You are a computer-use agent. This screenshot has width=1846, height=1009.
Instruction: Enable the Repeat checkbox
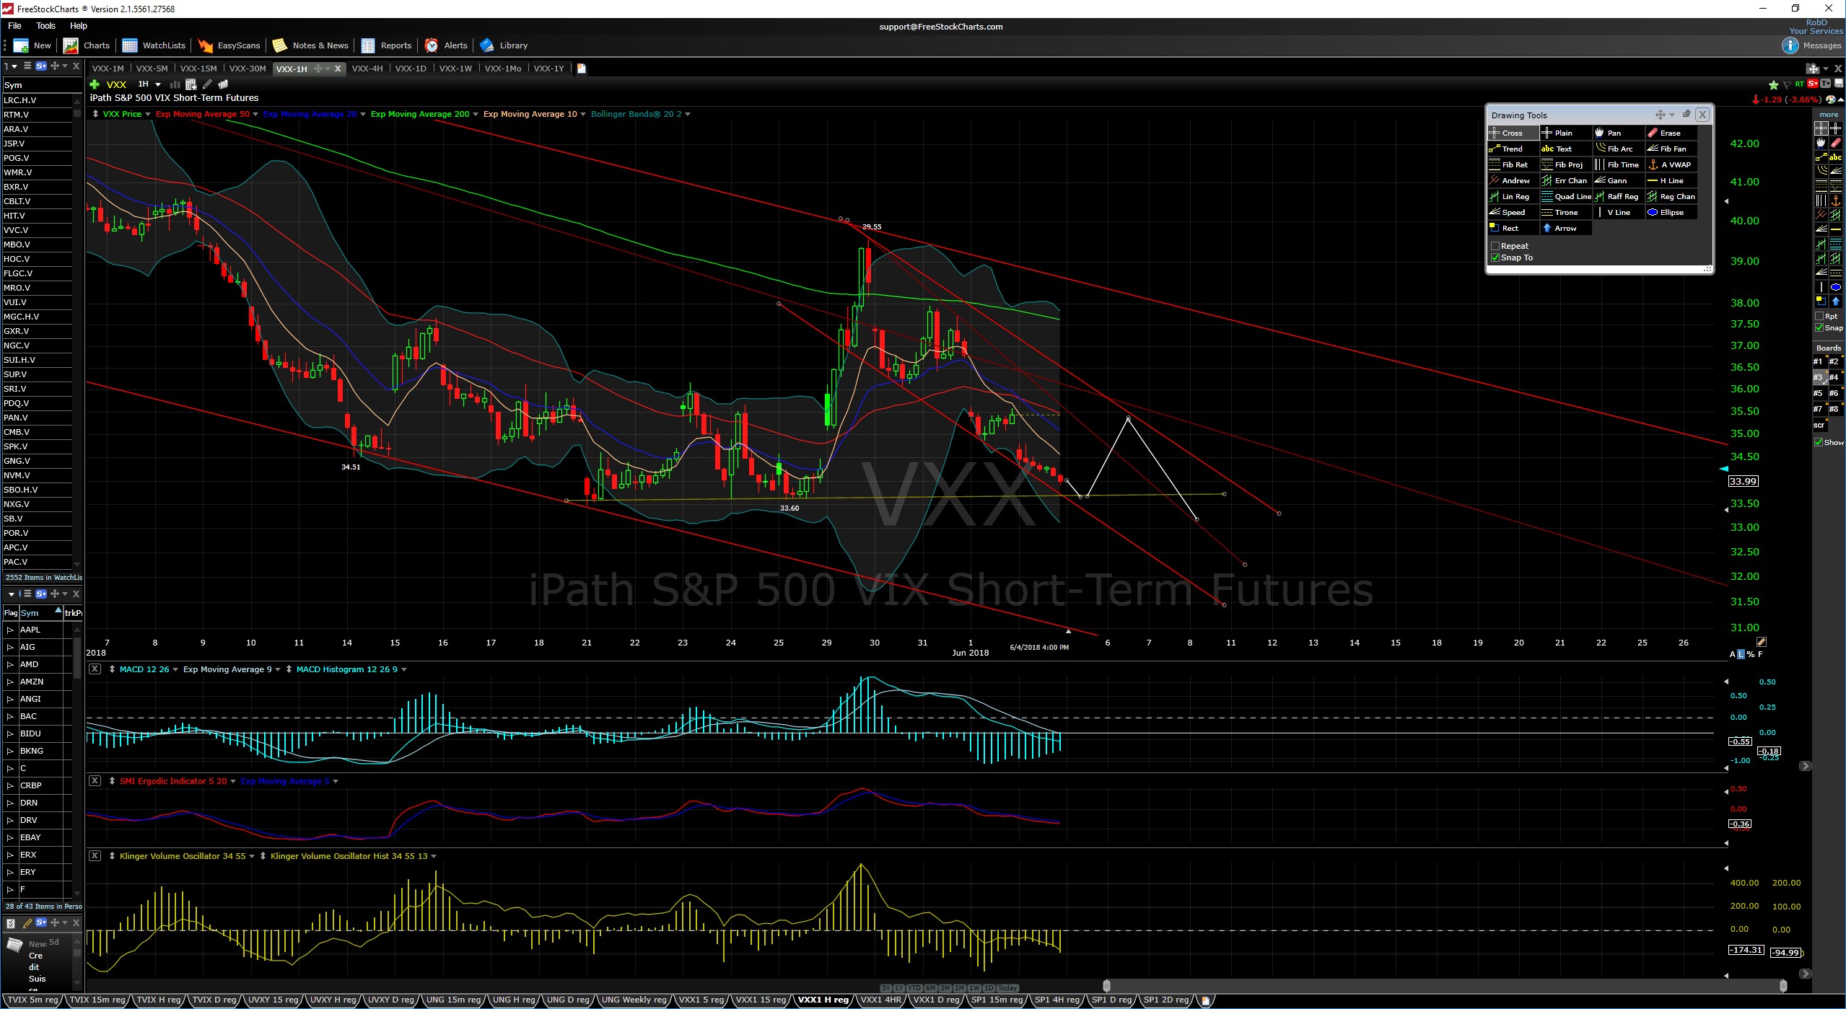tap(1495, 246)
